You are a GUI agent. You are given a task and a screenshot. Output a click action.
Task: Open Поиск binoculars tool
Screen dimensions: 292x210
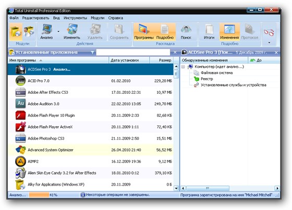click(x=186, y=32)
